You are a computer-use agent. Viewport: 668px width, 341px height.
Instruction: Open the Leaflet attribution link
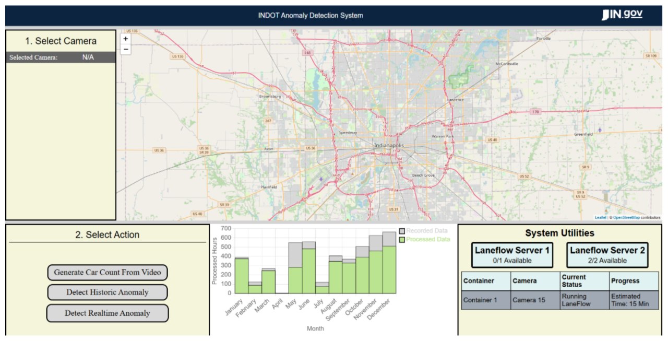click(x=600, y=218)
